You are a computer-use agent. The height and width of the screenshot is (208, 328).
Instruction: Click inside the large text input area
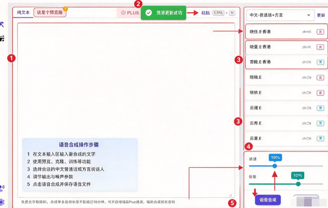pyautogui.click(x=126, y=110)
